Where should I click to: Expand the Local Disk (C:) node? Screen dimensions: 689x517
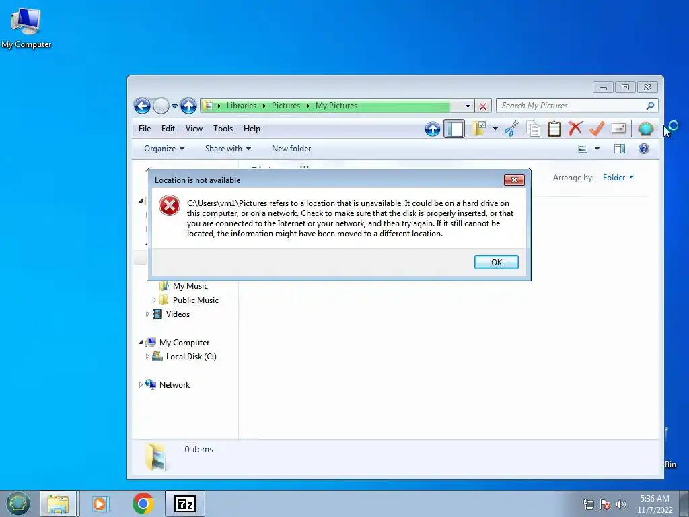pos(147,357)
